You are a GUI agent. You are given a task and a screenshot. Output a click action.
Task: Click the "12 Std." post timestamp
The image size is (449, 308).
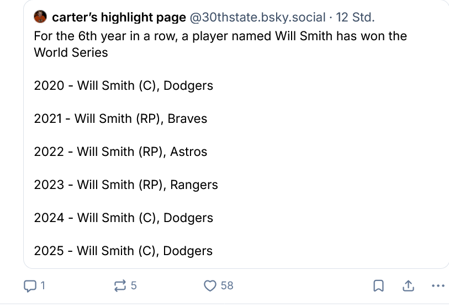click(x=355, y=18)
